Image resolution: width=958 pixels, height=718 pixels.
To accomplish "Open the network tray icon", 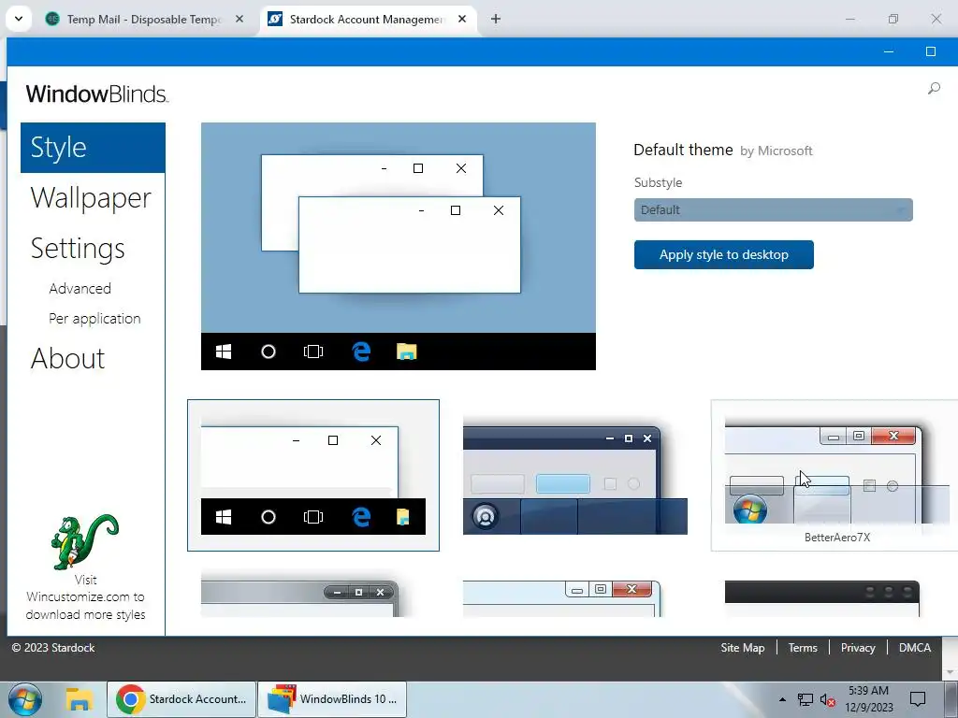I will coord(806,700).
